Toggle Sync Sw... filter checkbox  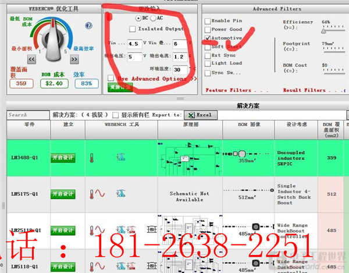tap(208, 73)
